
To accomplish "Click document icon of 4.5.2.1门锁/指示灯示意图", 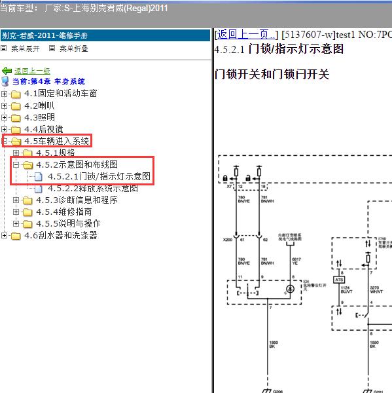I will tap(39, 177).
